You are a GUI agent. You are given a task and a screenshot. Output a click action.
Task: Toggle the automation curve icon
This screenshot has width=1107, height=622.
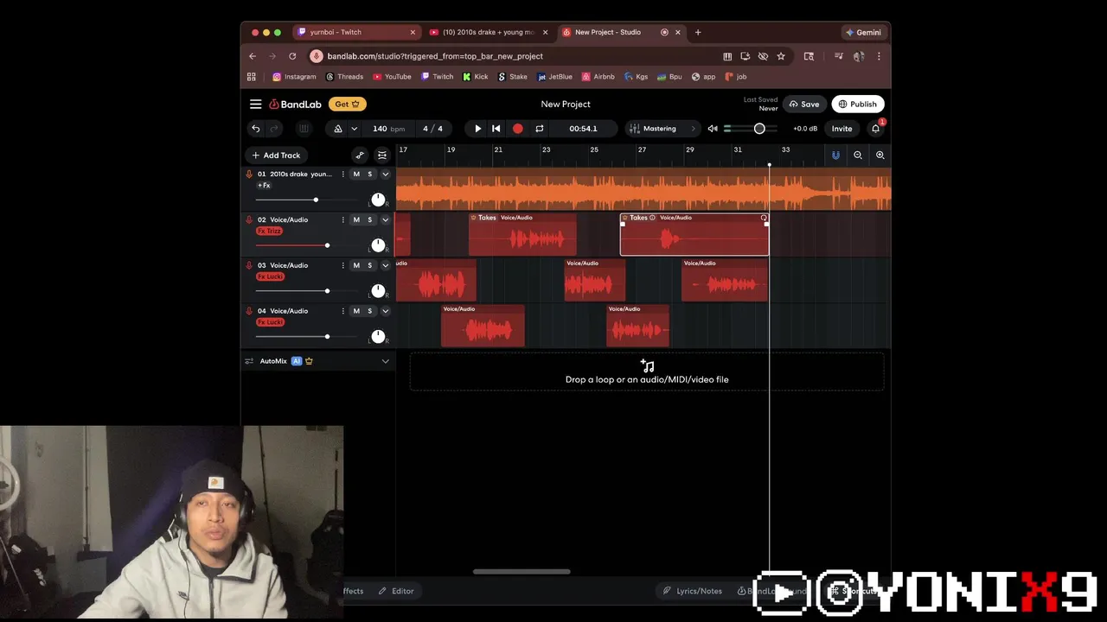[360, 155]
